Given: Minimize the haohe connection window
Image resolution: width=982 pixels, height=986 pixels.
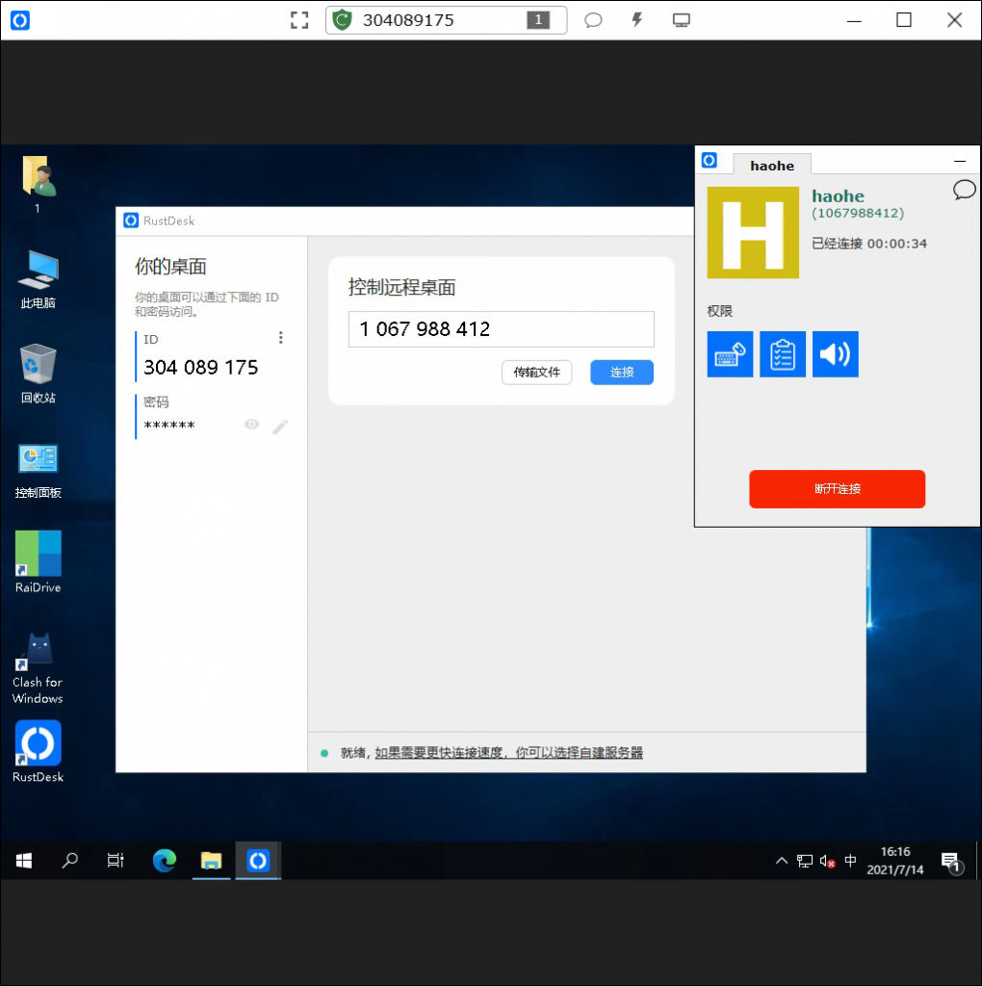Looking at the screenshot, I should coord(959,162).
